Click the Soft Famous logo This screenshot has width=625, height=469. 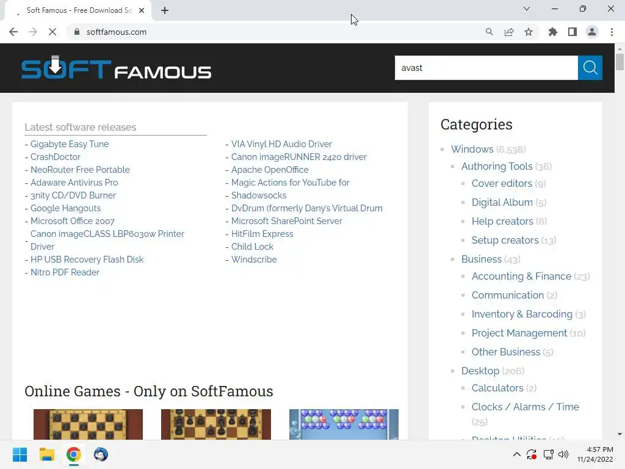point(116,68)
